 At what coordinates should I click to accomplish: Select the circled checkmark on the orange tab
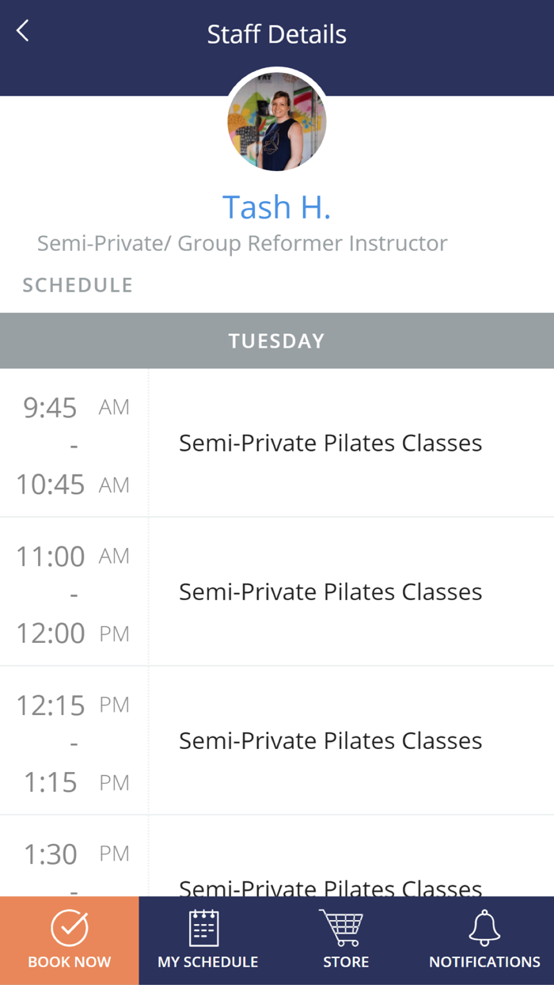(69, 922)
